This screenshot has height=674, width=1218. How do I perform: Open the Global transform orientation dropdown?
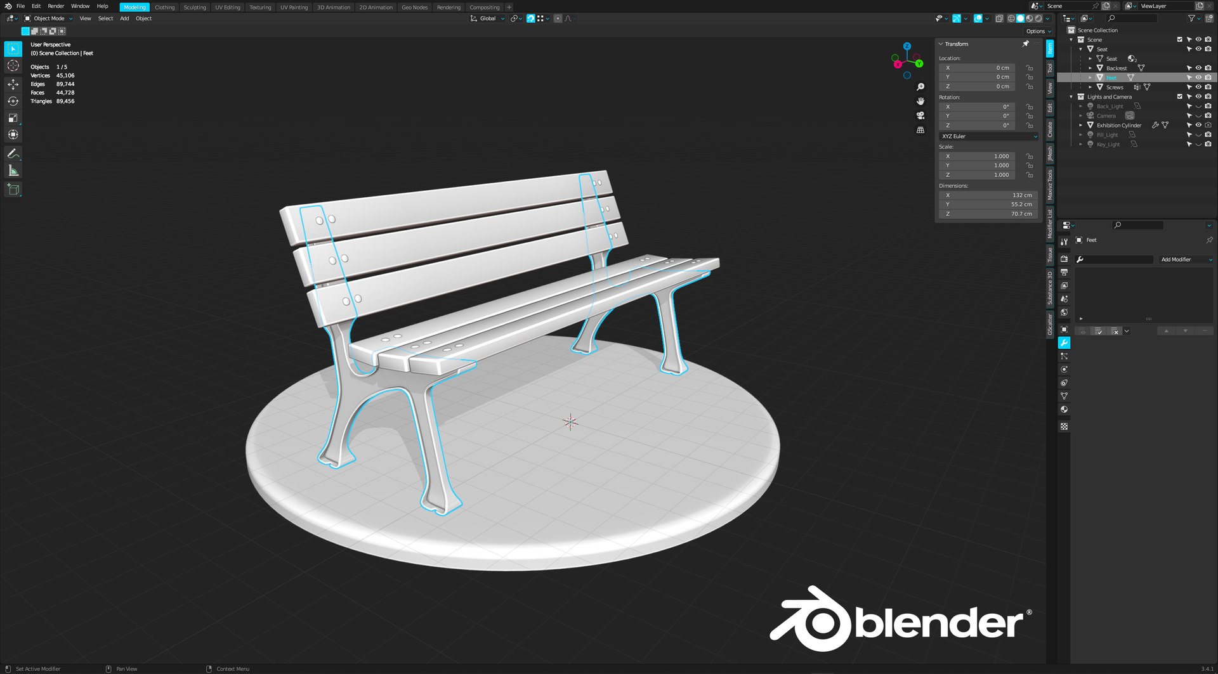click(x=487, y=18)
